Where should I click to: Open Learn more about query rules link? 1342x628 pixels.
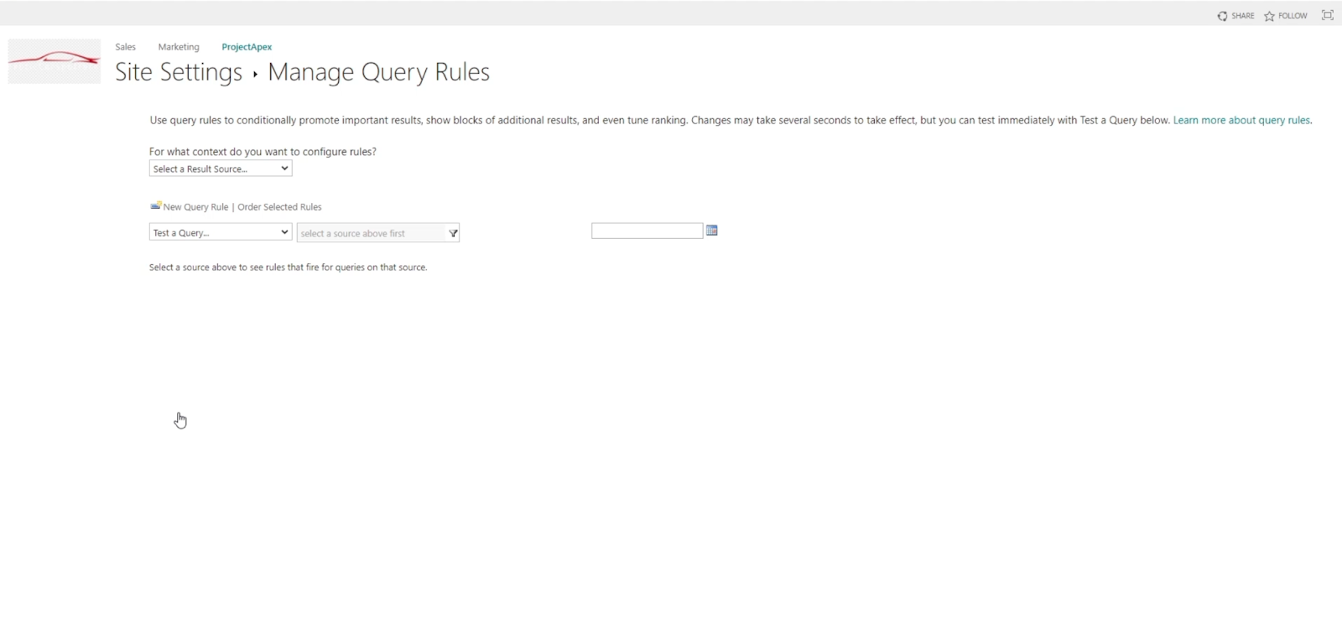pyautogui.click(x=1241, y=120)
